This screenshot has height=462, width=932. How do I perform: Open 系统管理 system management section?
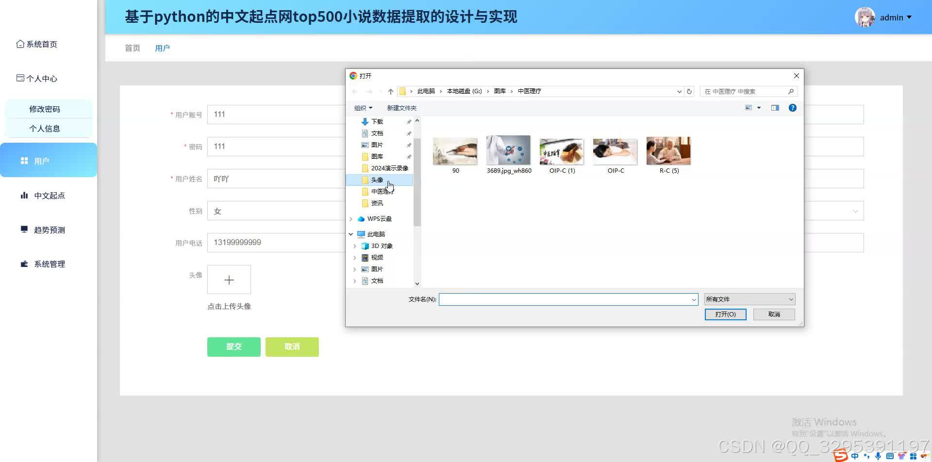pyautogui.click(x=24, y=264)
